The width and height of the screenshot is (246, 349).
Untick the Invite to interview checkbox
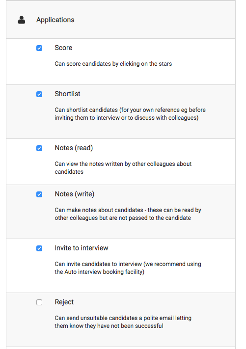click(x=39, y=248)
